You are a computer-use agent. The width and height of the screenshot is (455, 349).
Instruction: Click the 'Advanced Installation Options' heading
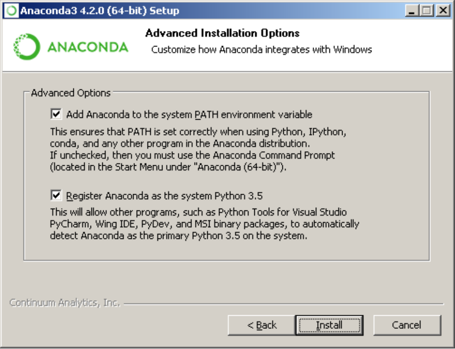(222, 33)
